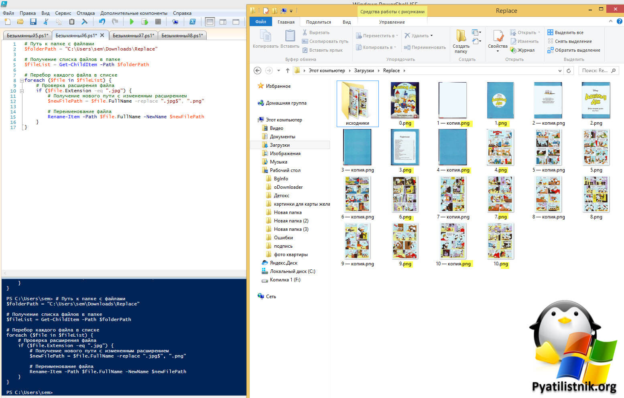The height and width of the screenshot is (398, 624).
Task: Open the New Remote PowerShell Tab icon
Action: click(x=175, y=22)
